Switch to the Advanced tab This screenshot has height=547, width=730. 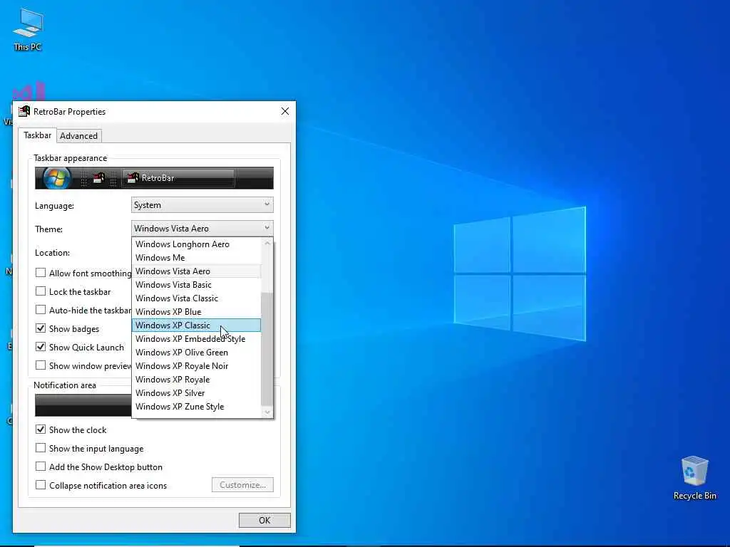click(x=78, y=136)
